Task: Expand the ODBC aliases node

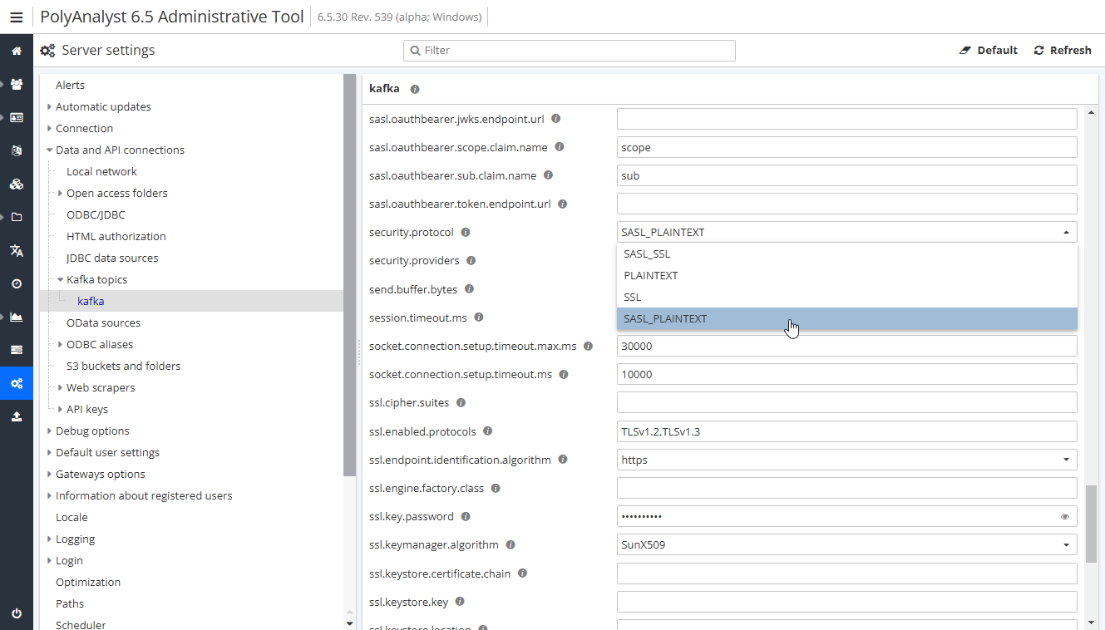Action: 61,344
